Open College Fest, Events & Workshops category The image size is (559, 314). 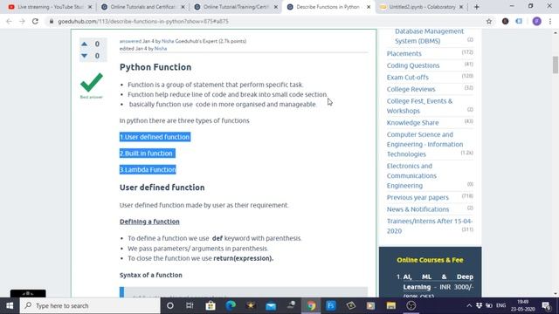(x=419, y=106)
